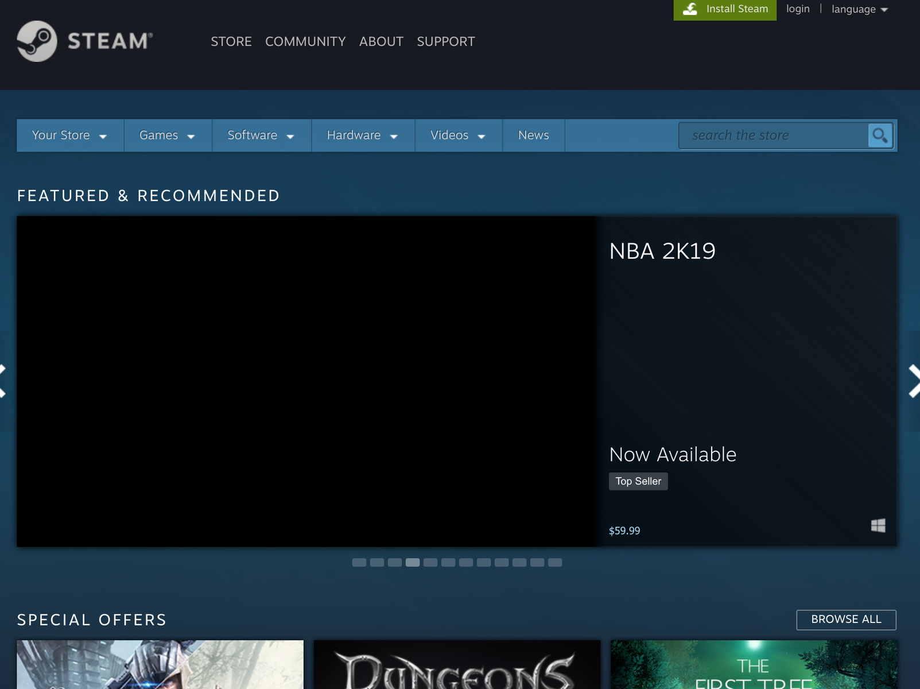Select the last carousel page dot
Image resolution: width=920 pixels, height=689 pixels.
pos(555,563)
